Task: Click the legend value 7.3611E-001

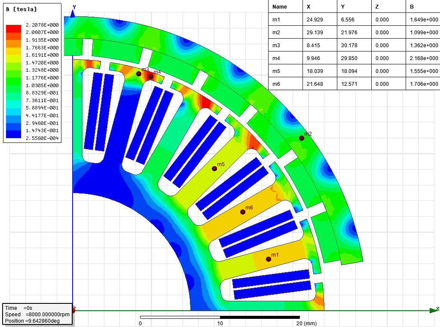Action: [42, 100]
